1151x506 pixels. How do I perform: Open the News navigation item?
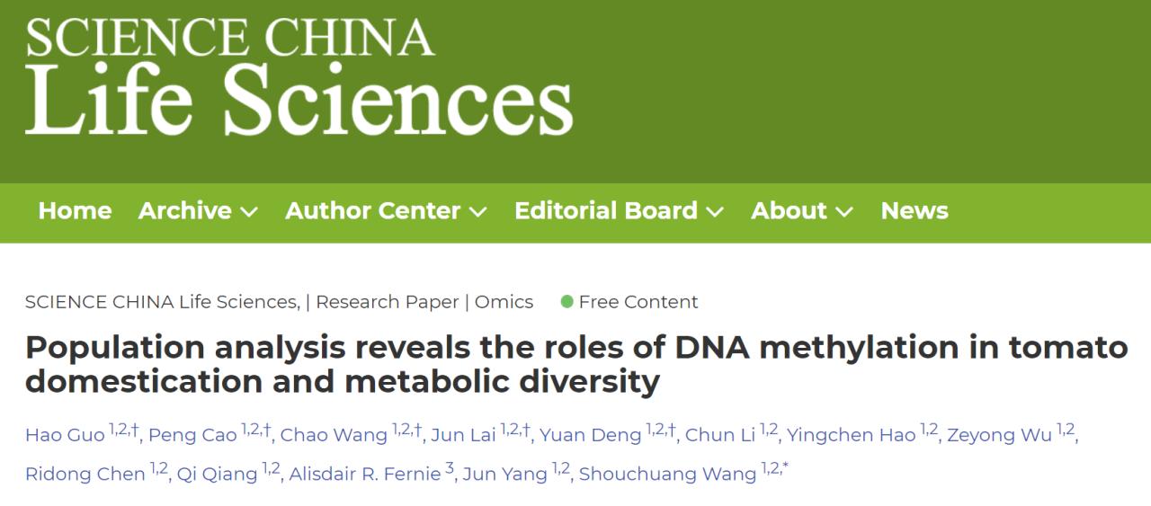(915, 210)
